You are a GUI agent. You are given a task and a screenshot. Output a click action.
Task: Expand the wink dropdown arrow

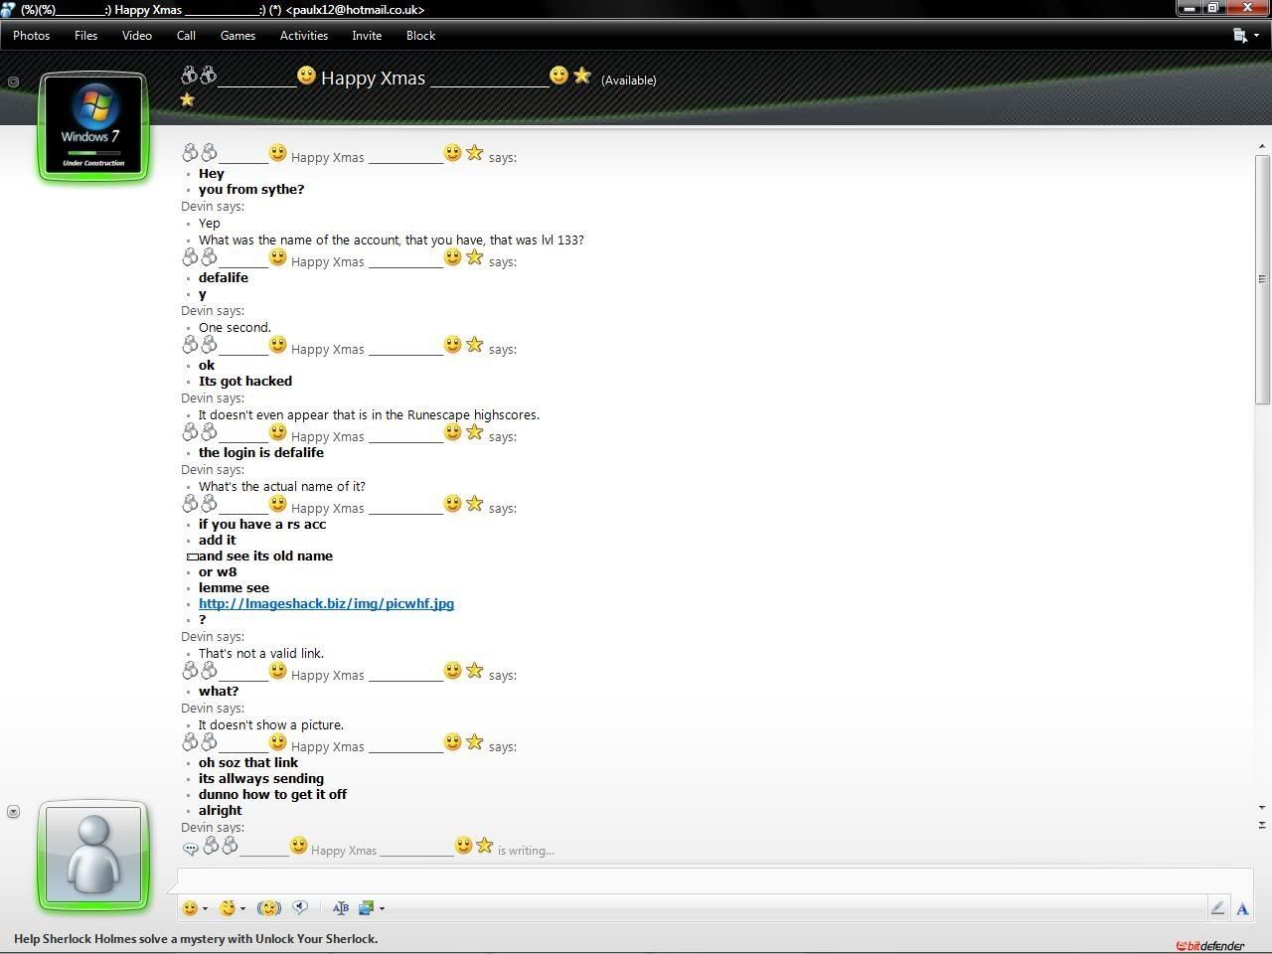pos(242,908)
